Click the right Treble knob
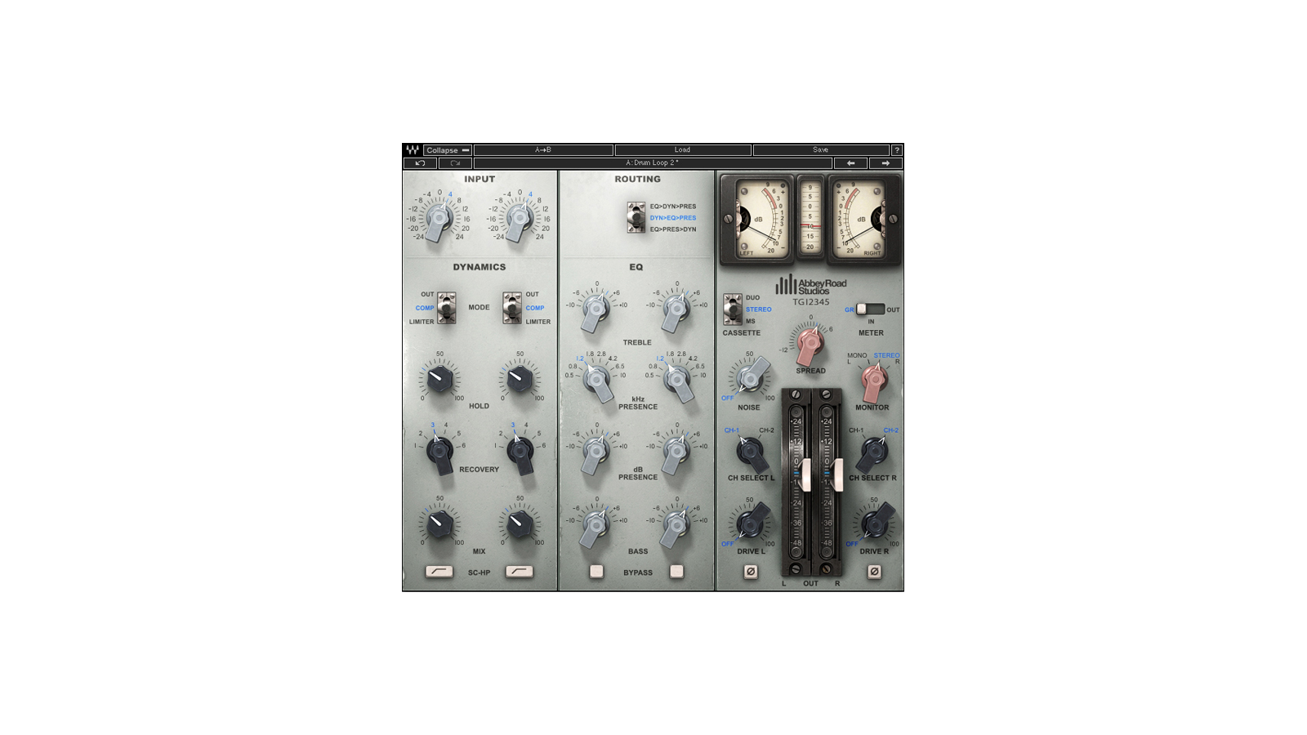Image resolution: width=1307 pixels, height=735 pixels. 676,310
